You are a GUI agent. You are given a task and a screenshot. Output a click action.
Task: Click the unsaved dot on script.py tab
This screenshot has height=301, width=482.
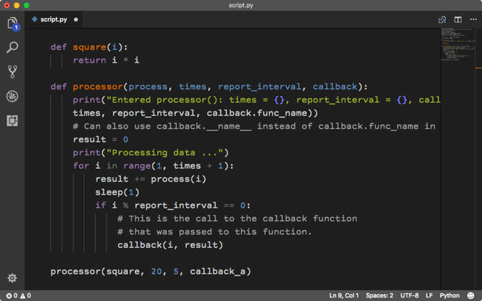76,19
